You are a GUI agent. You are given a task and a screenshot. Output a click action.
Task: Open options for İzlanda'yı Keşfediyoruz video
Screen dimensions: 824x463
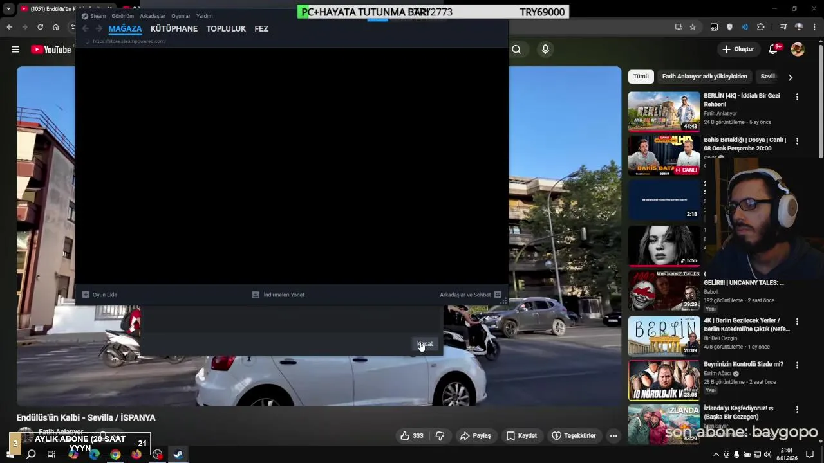coord(797,410)
